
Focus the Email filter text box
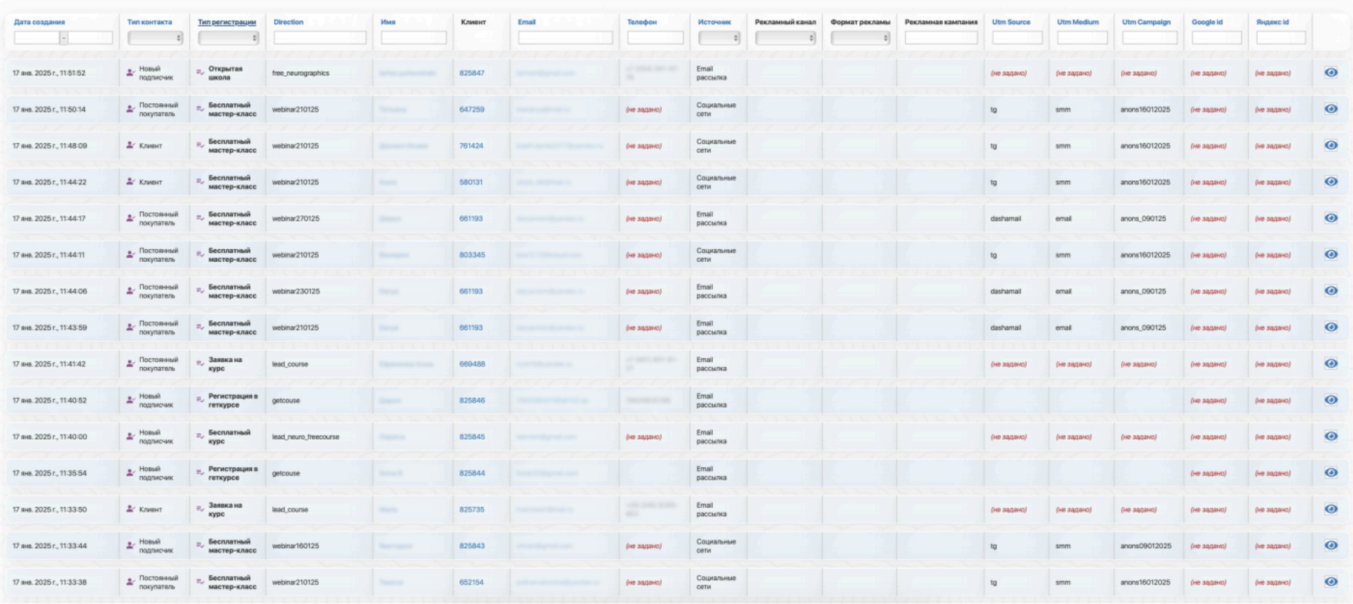click(x=564, y=38)
